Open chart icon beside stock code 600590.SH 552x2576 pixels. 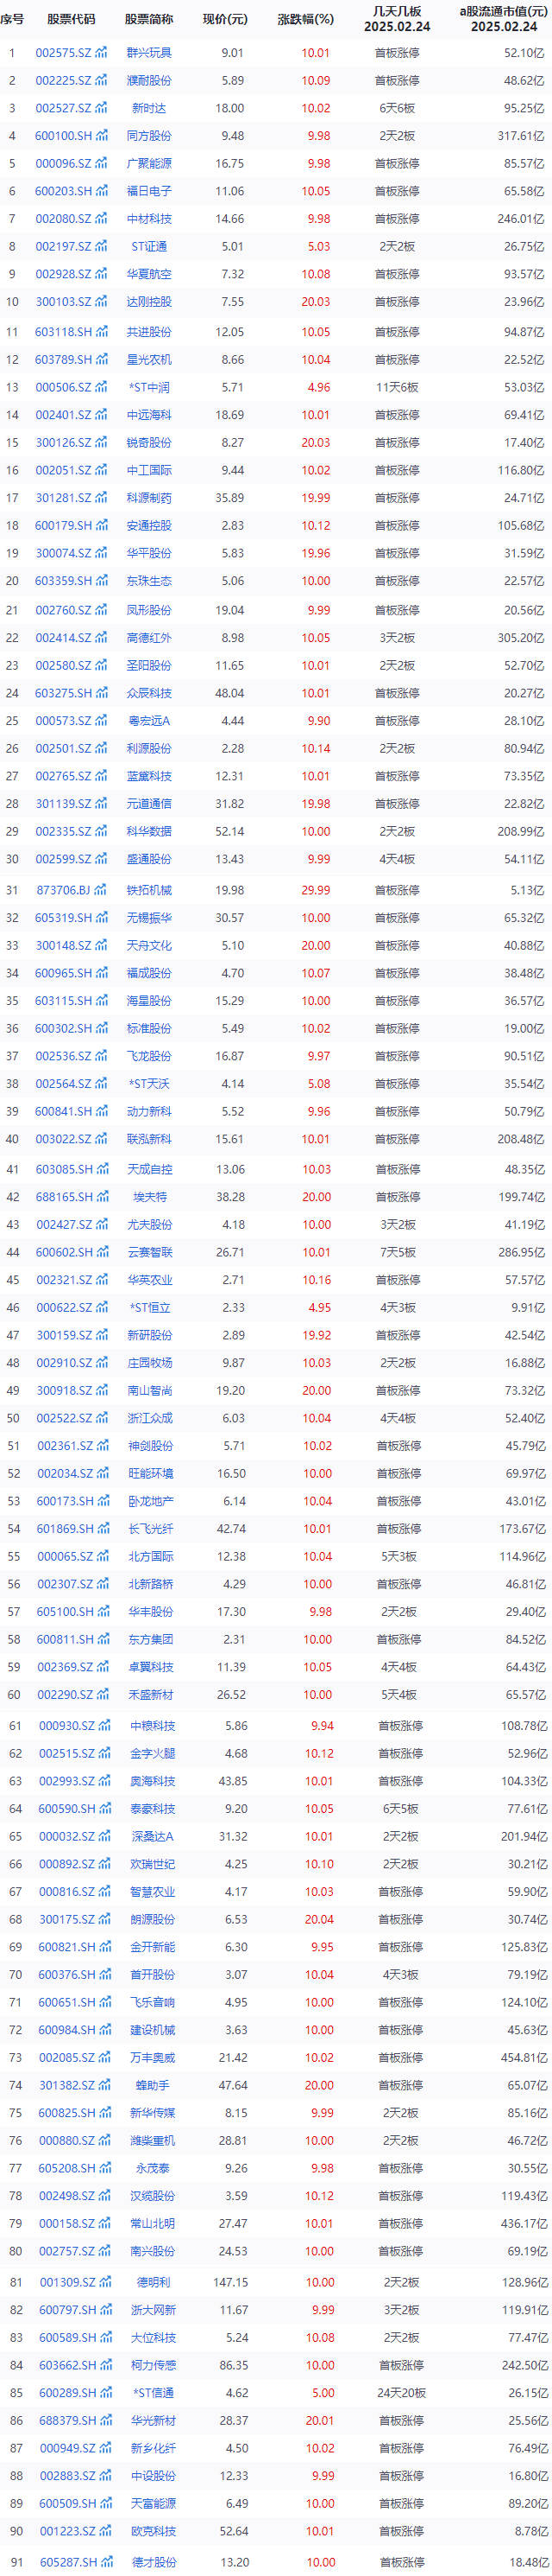coord(105,1808)
